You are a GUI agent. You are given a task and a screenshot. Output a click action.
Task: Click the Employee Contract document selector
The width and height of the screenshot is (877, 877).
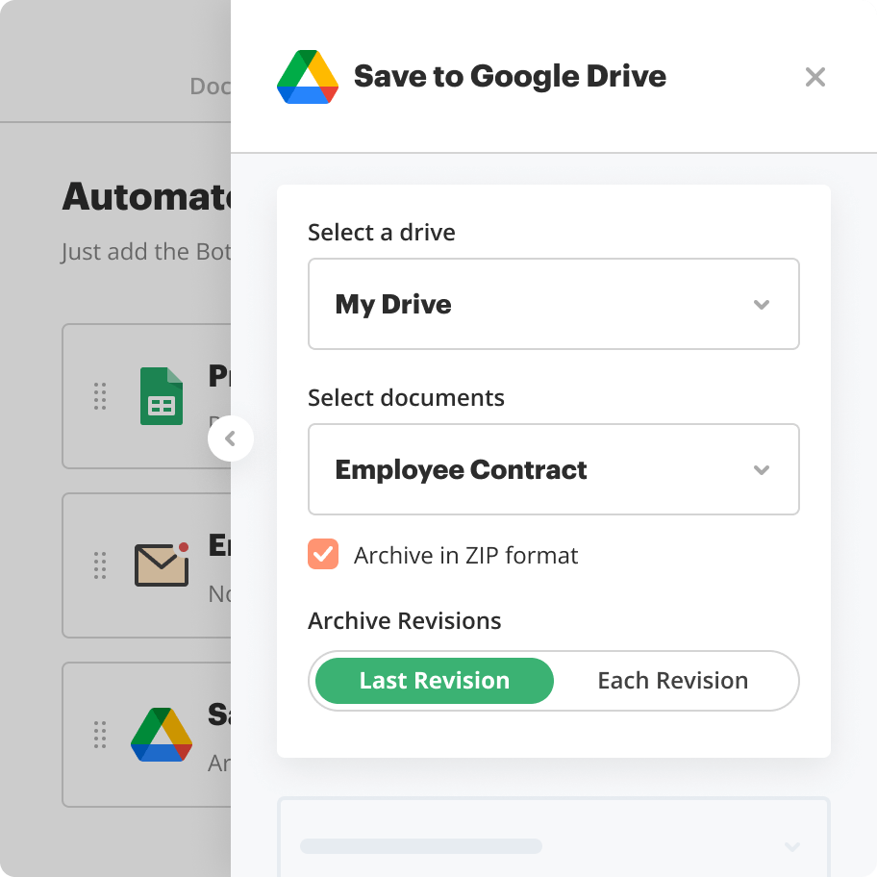(x=554, y=469)
